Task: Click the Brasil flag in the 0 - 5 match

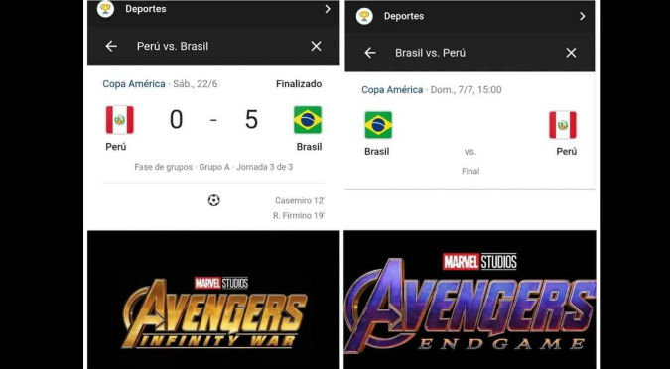Action: point(308,120)
